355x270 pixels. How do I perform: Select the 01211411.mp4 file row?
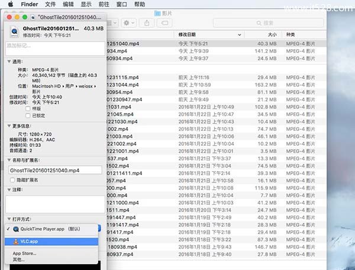tap(217, 173)
